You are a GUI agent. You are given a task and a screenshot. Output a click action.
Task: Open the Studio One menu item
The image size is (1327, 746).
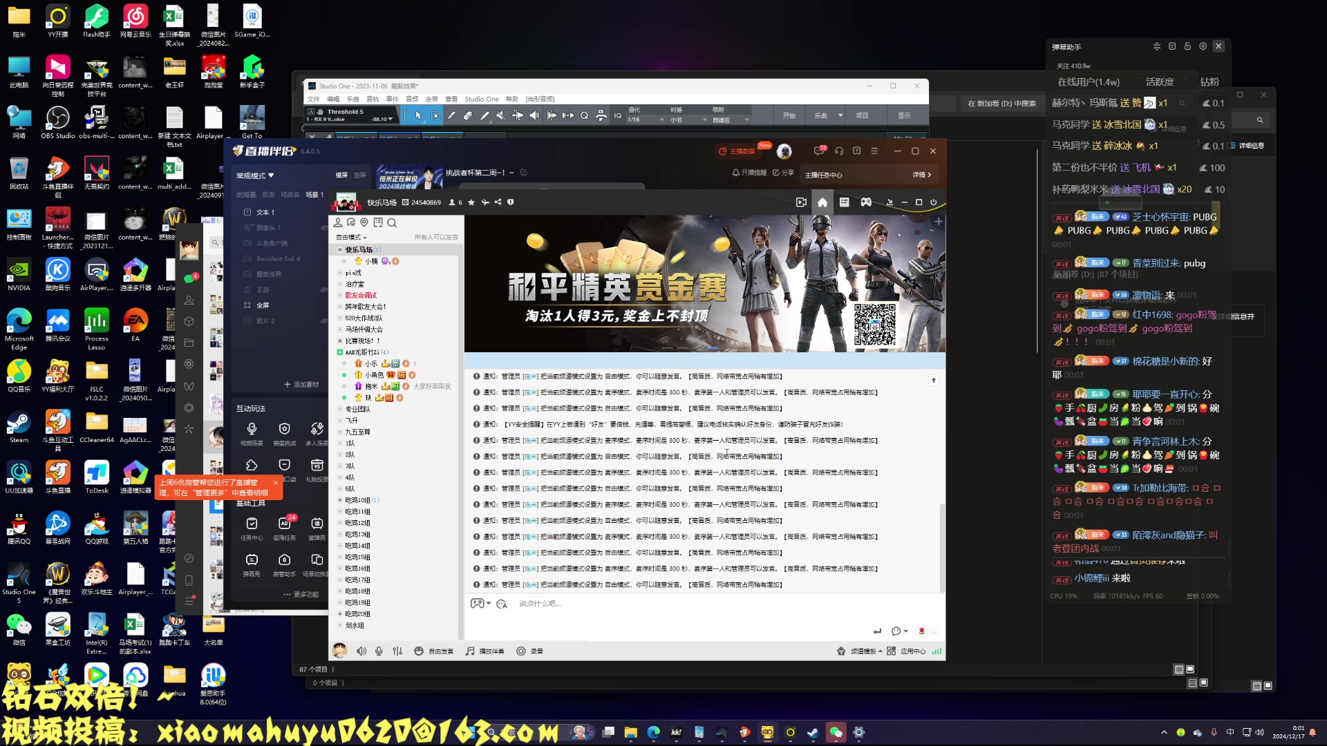[482, 99]
